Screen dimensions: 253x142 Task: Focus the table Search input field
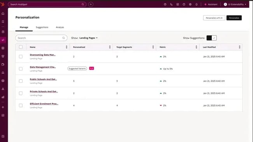tap(41, 38)
